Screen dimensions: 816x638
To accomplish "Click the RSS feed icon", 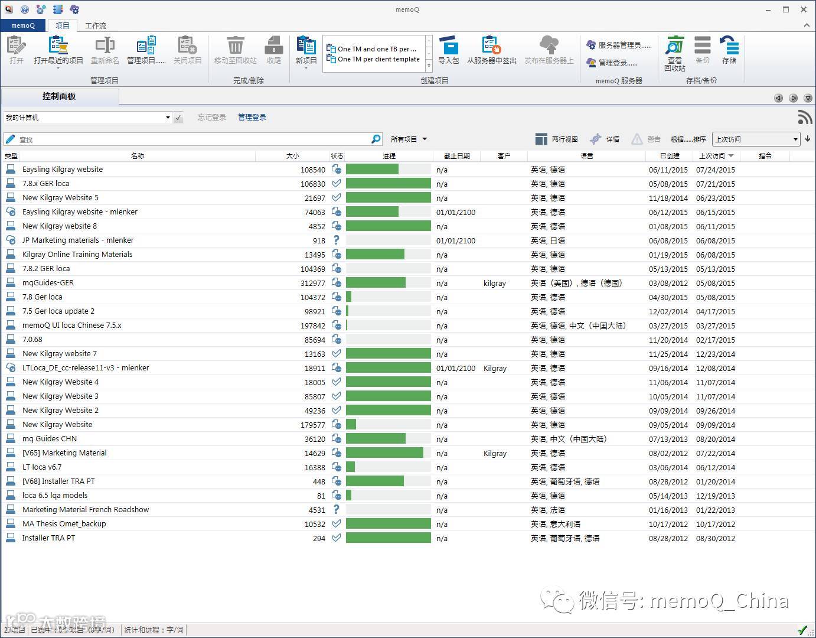I will coord(805,117).
